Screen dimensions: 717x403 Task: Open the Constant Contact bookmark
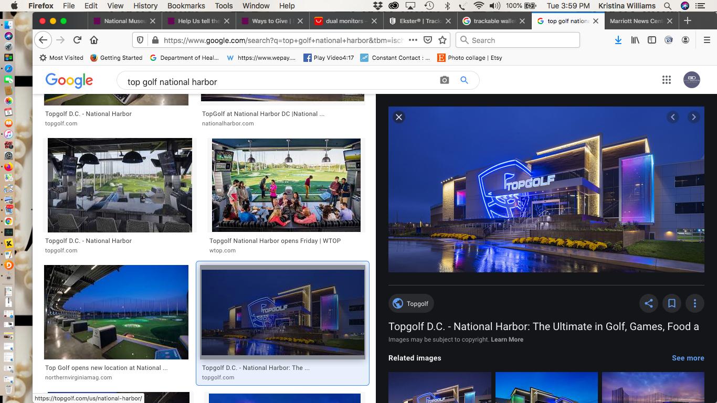tap(395, 58)
